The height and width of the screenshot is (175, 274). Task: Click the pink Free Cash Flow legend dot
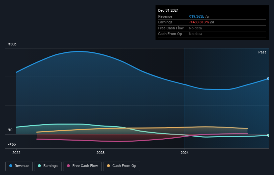[68, 166]
